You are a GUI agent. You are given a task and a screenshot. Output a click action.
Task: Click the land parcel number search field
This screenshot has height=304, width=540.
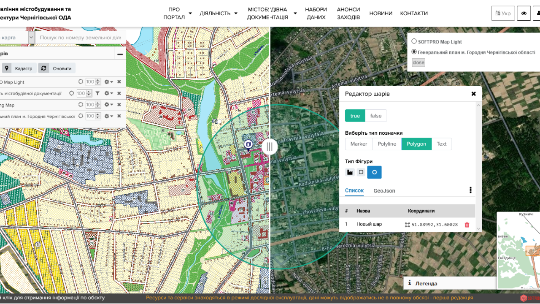(81, 38)
